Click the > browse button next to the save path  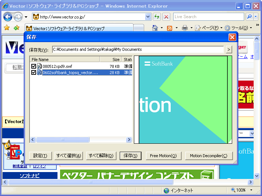click(229, 49)
